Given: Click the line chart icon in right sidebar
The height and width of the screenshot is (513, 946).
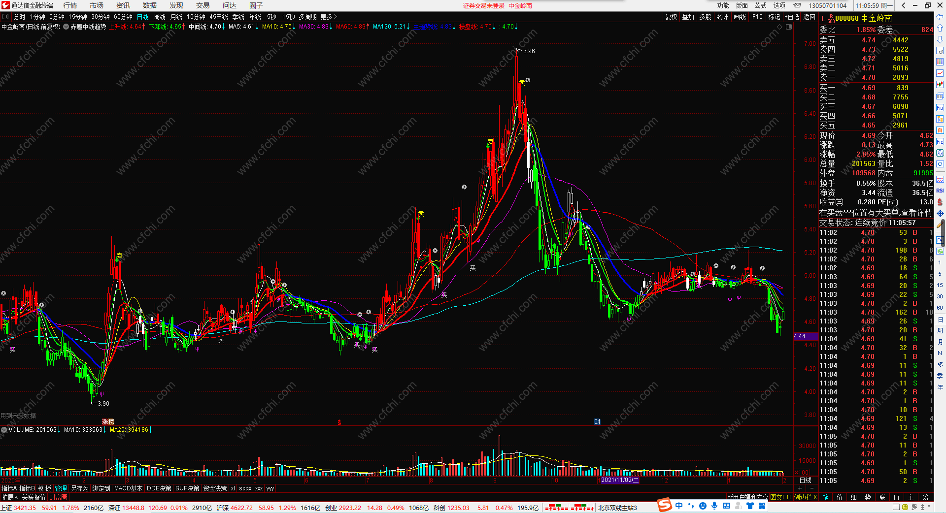Looking at the screenshot, I should 940,73.
